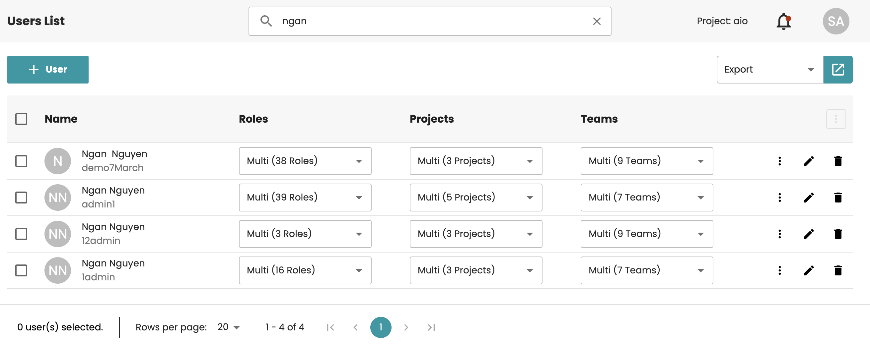This screenshot has width=870, height=344.
Task: Click into the search field containing ngan
Action: coord(429,22)
